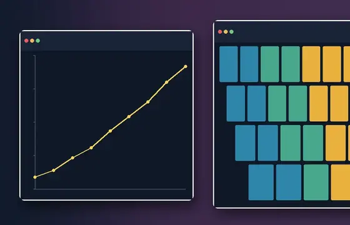Click the first yellow tile in the top row
Image resolution: width=350 pixels, height=225 pixels.
pos(311,64)
